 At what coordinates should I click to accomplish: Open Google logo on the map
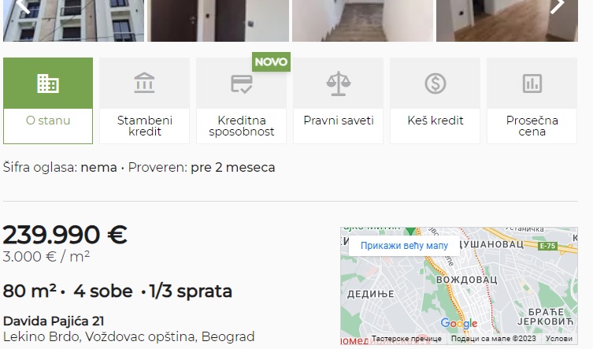(459, 323)
